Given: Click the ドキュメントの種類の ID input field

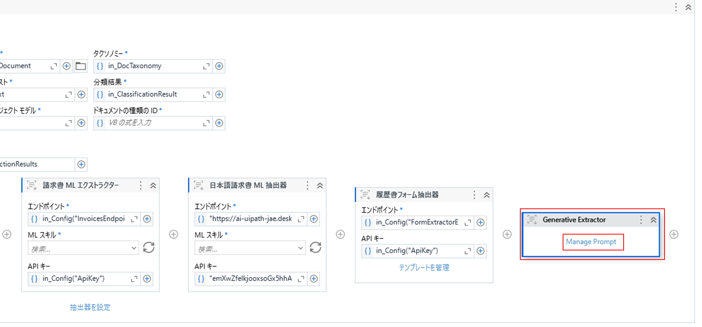Looking at the screenshot, I should (153, 123).
